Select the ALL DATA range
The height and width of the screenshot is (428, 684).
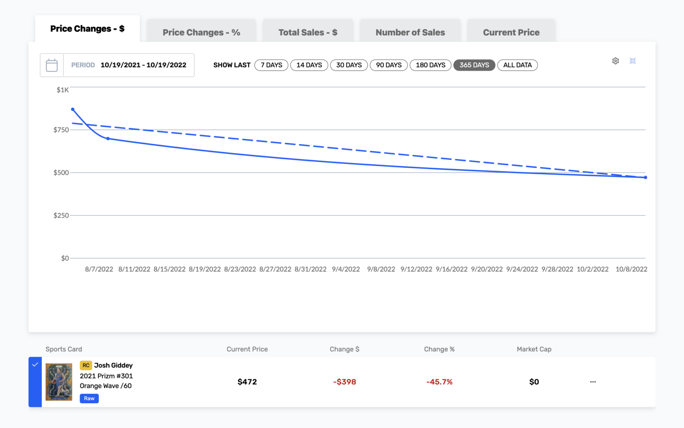(517, 65)
